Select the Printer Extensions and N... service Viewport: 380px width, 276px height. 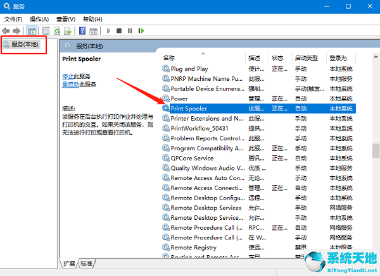click(x=207, y=119)
